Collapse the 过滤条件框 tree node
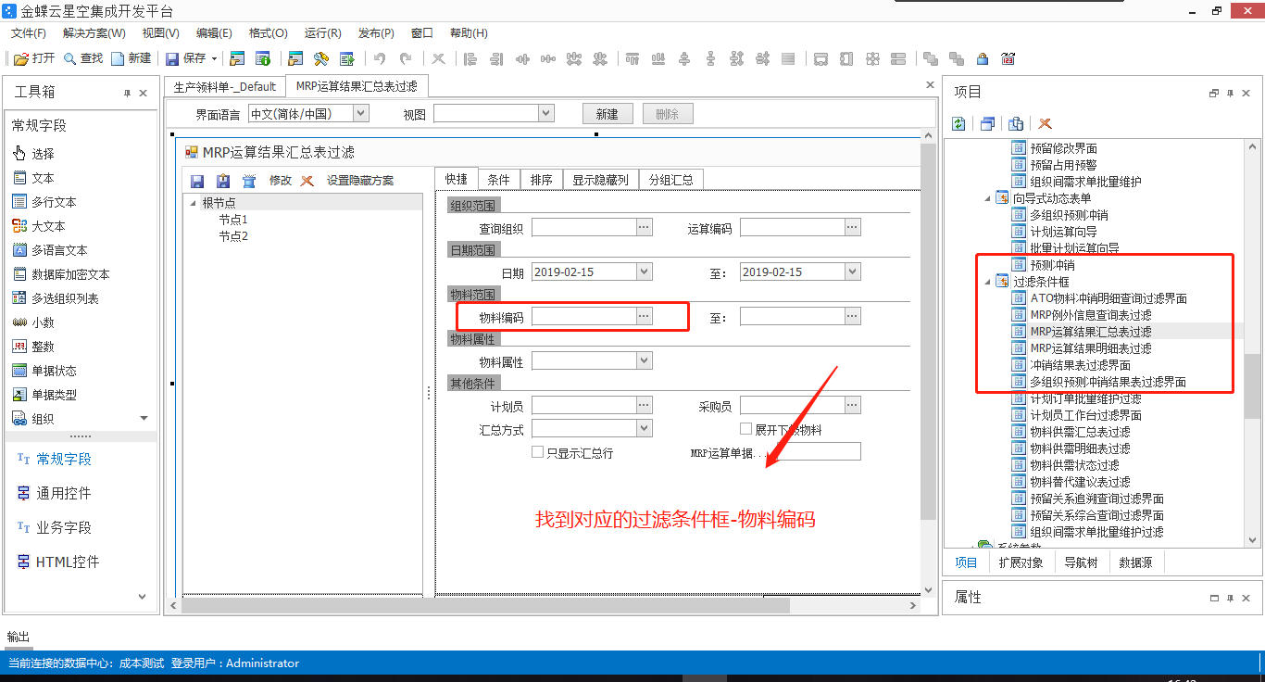The height and width of the screenshot is (682, 1265). point(987,282)
